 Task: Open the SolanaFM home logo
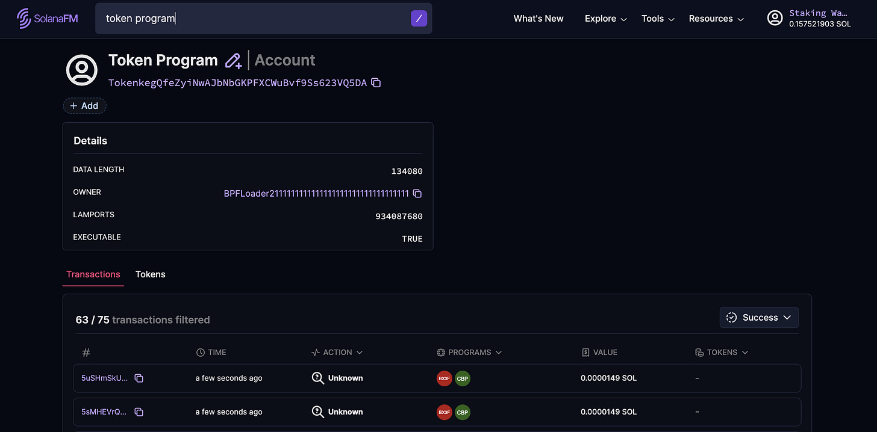pyautogui.click(x=48, y=18)
